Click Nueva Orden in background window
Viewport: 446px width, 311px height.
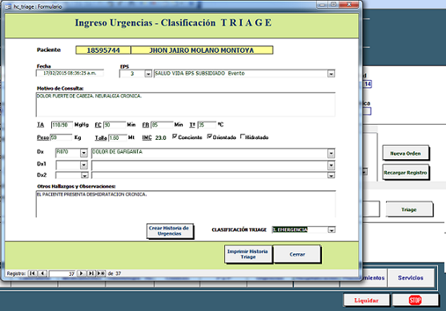point(406,154)
